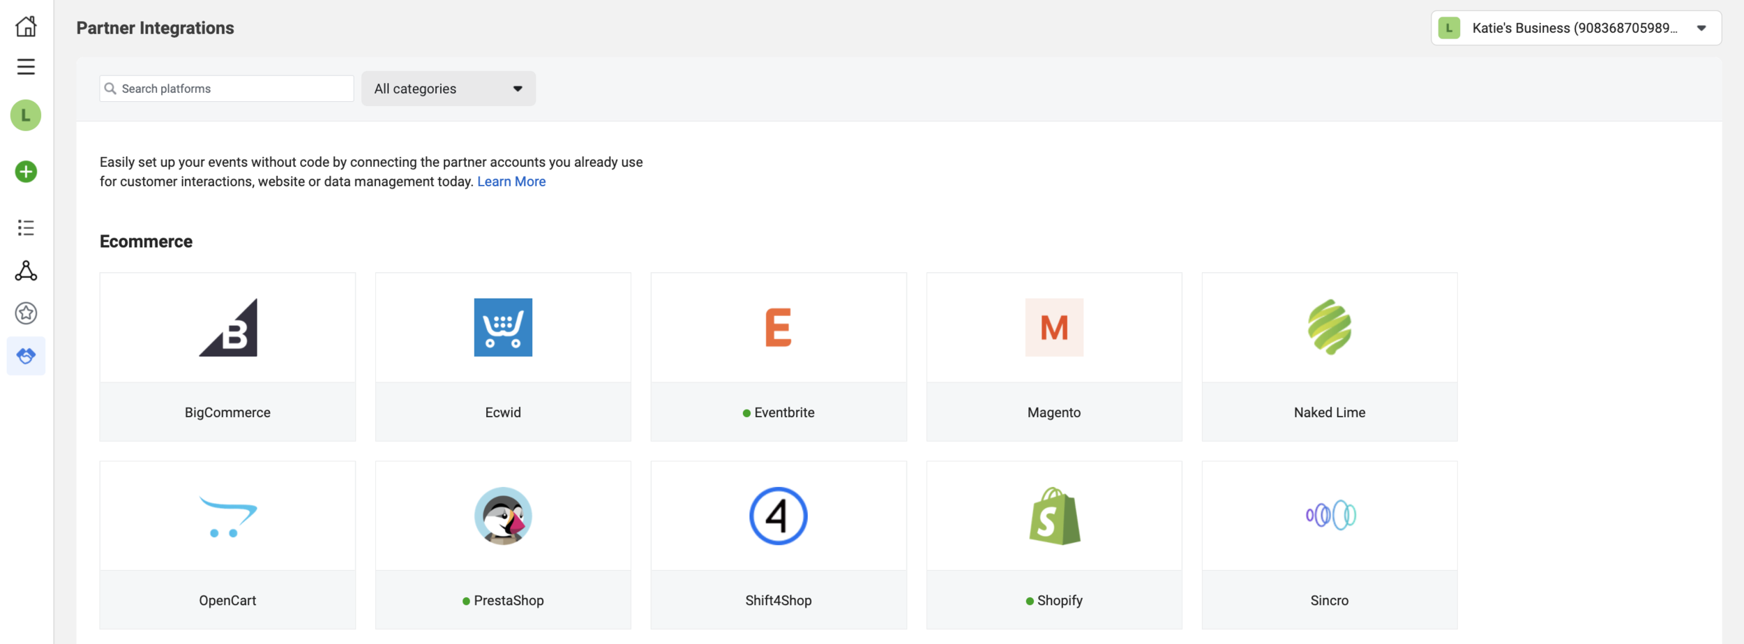The width and height of the screenshot is (1744, 644).
Task: Open the Sincro label
Action: click(x=1330, y=601)
